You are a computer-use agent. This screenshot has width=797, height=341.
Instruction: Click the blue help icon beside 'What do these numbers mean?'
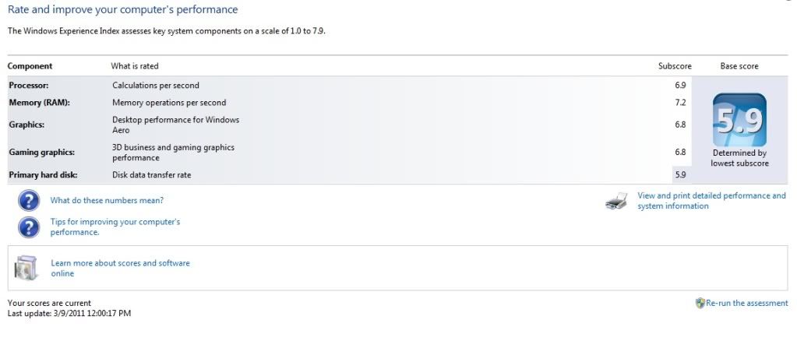(x=29, y=201)
